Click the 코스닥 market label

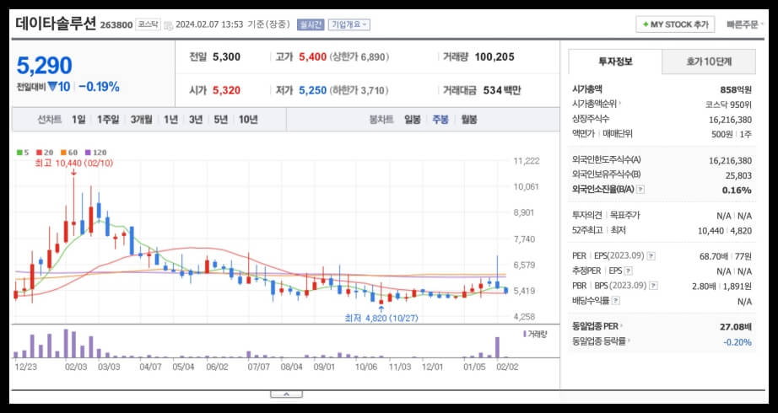point(149,24)
